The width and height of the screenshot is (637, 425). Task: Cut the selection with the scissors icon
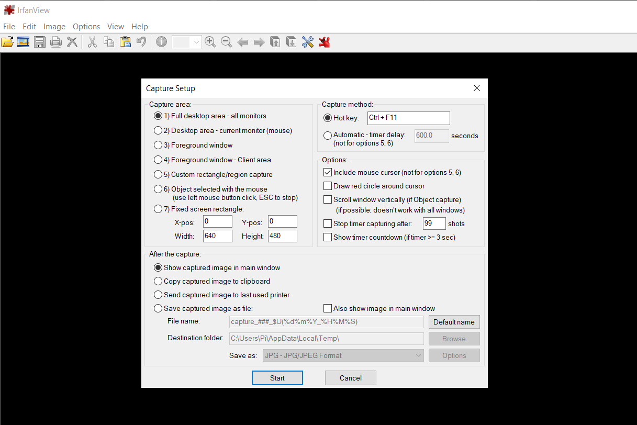click(x=92, y=42)
